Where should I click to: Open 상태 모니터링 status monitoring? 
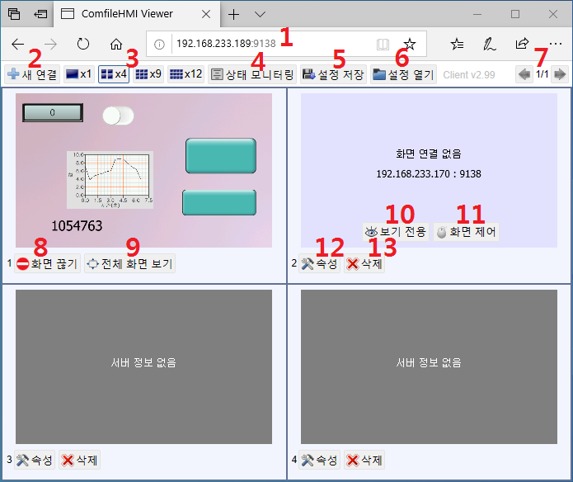[252, 74]
